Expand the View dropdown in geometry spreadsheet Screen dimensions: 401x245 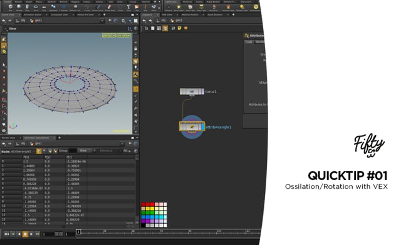[86, 151]
